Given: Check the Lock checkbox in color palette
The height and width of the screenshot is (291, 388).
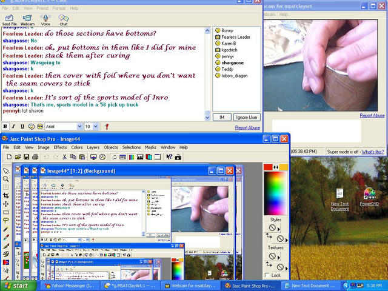Looking at the screenshot, I should (x=267, y=275).
